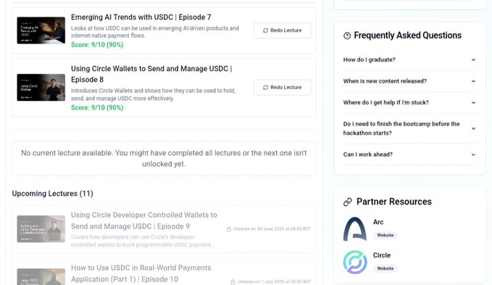Viewport: 492px width, 285px height.
Task: Click the link icon by Partner Resources
Action: [348, 202]
